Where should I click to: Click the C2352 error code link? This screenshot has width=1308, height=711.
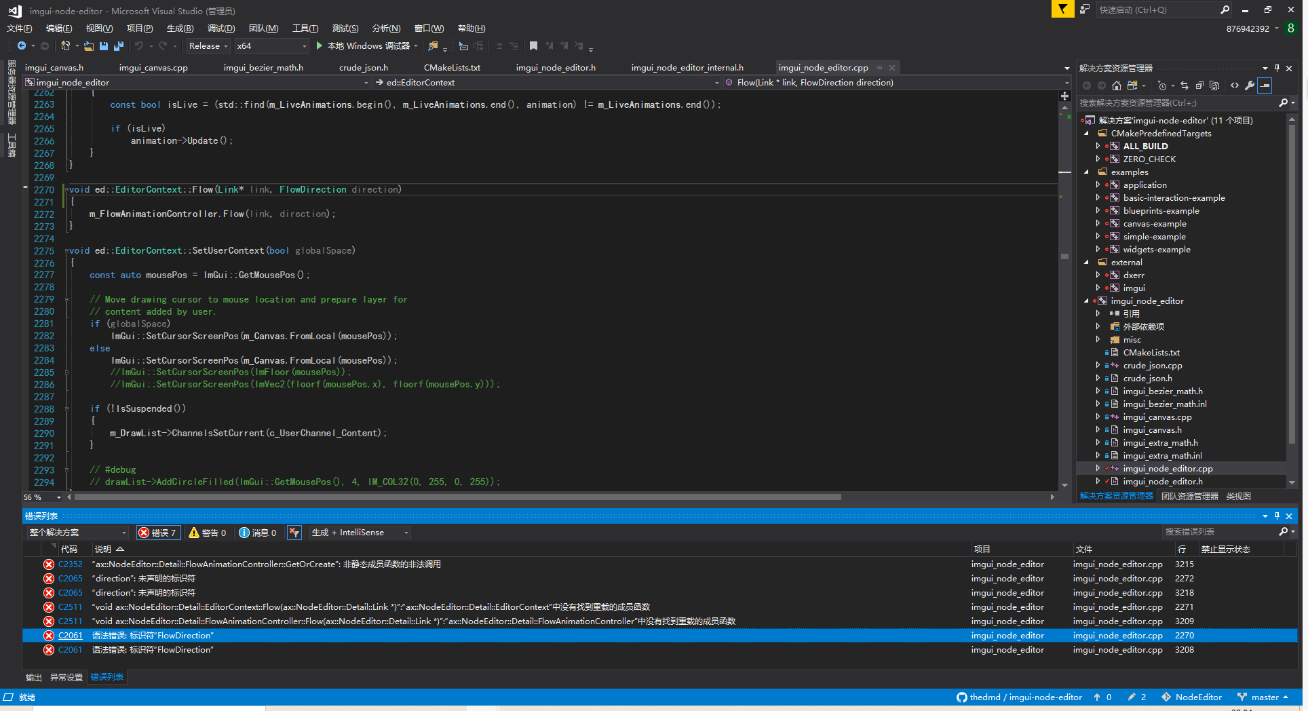71,564
